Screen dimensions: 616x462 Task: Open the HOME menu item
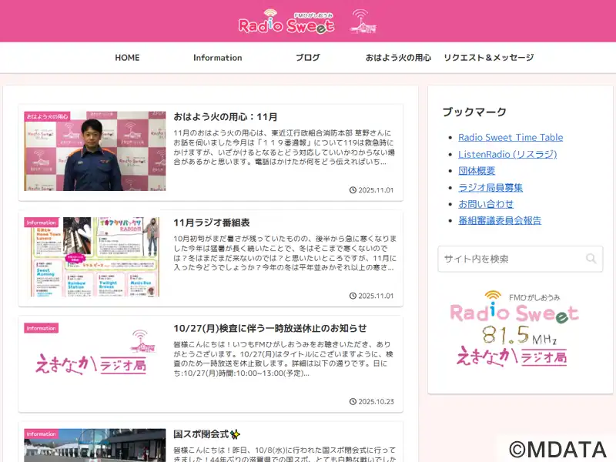coord(127,58)
